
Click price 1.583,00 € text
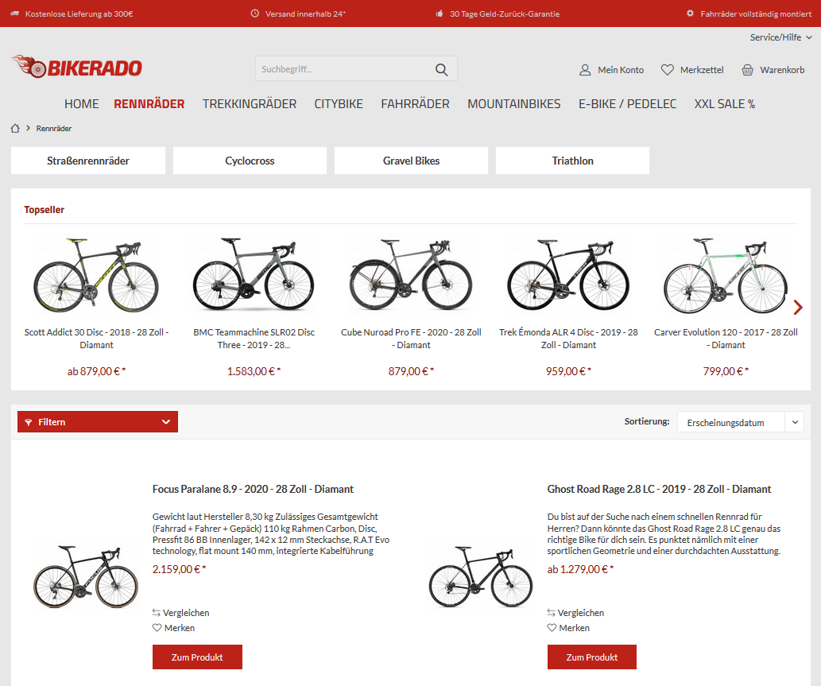coord(254,371)
